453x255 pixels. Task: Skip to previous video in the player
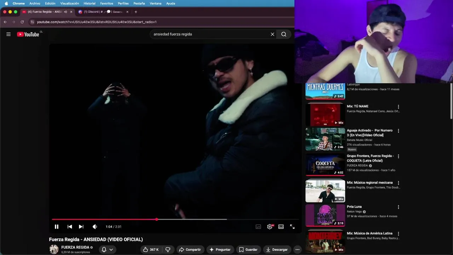click(70, 227)
